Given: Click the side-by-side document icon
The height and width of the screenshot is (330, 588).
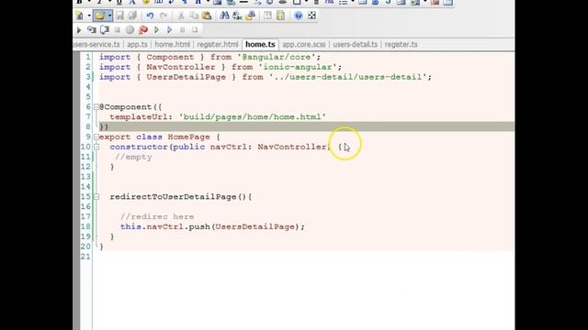Looking at the screenshot, I should coord(280,16).
